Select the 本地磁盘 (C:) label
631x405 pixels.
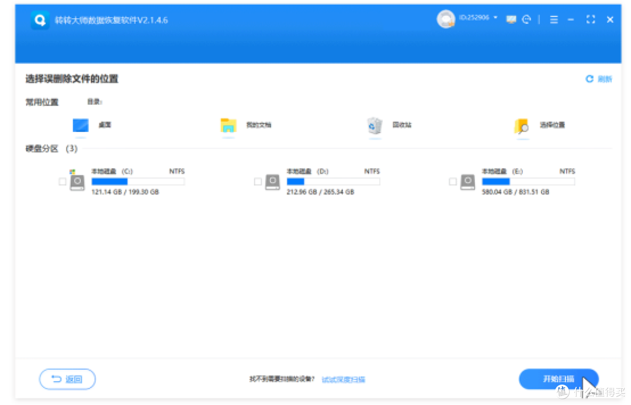pyautogui.click(x=112, y=172)
